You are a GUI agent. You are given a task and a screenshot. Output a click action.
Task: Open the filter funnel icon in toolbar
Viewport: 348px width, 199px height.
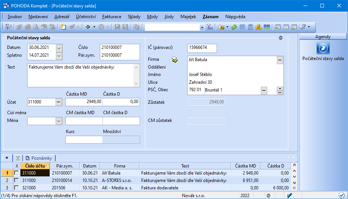pos(210,27)
